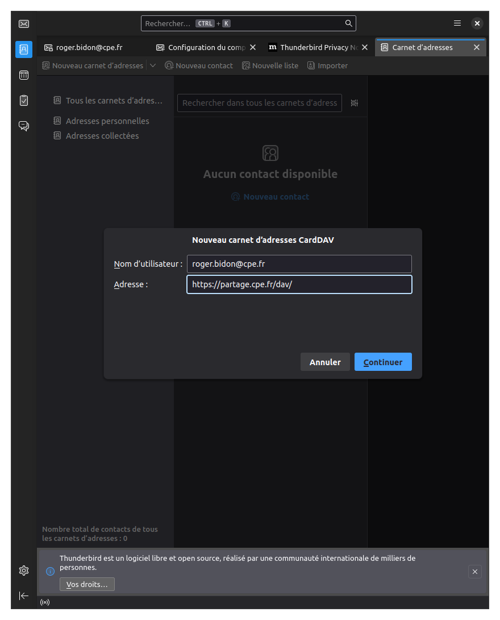Open the hamburger application menu
The image size is (500, 620).
[457, 23]
